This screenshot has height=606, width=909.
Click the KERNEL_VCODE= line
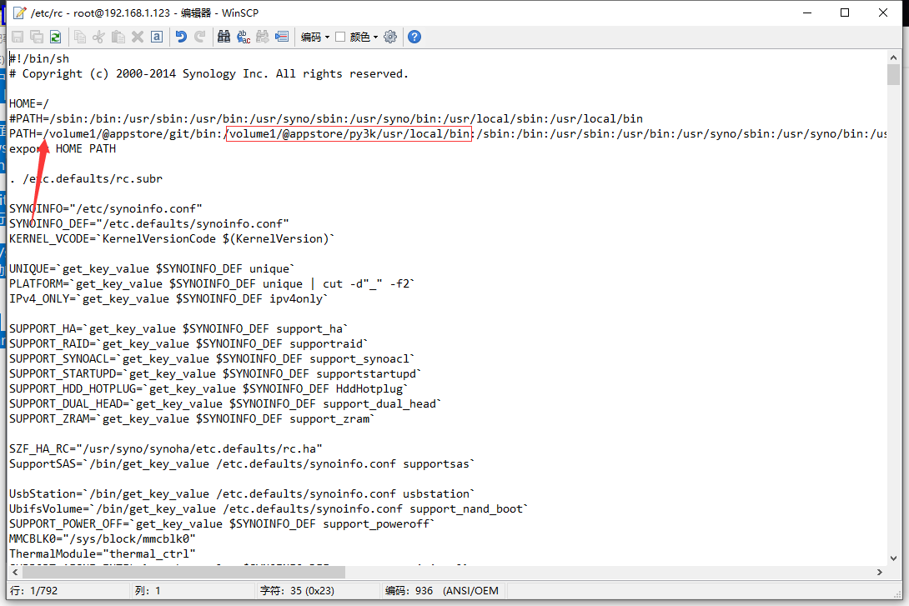(172, 238)
